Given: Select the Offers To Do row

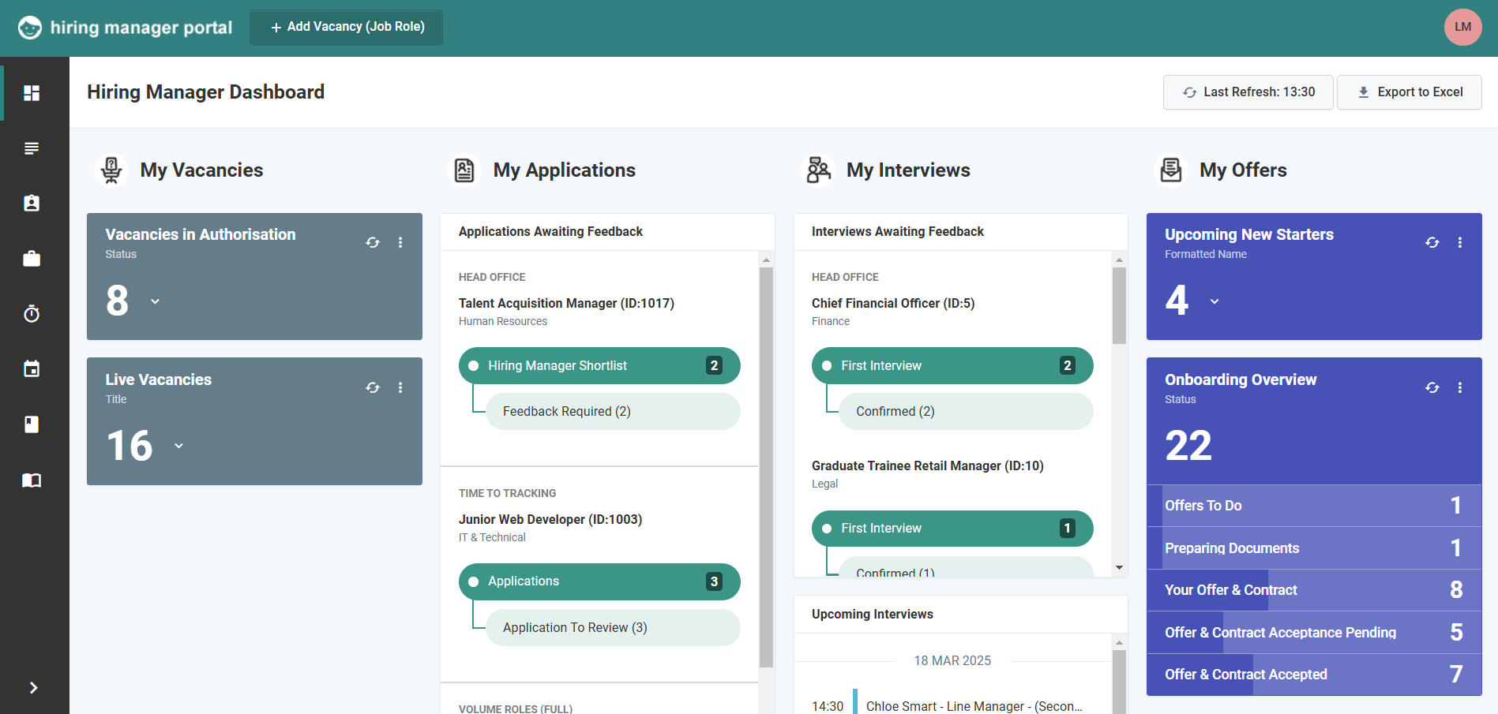Looking at the screenshot, I should pyautogui.click(x=1314, y=506).
